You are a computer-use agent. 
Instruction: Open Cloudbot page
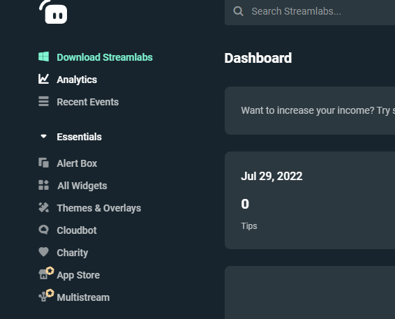[77, 230]
